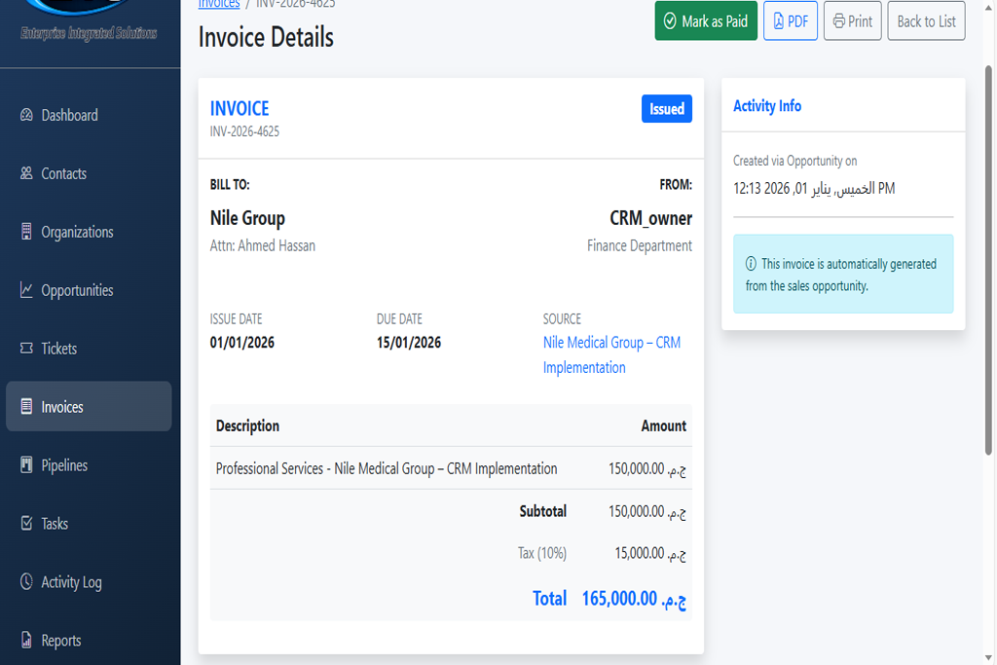Image resolution: width=997 pixels, height=665 pixels.
Task: Select the printer icon on the Print button
Action: pos(838,20)
